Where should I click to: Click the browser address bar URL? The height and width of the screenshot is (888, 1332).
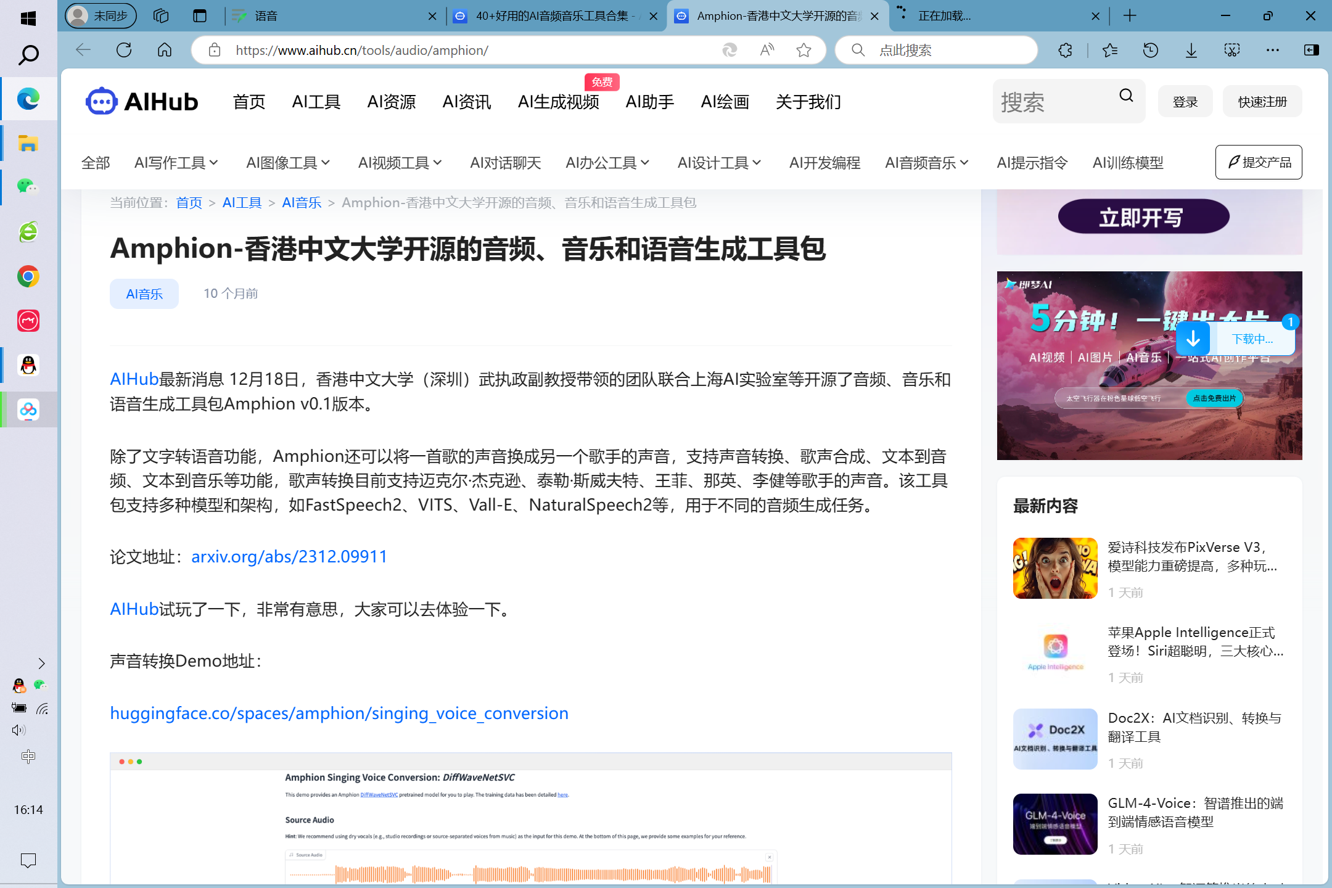pos(362,50)
